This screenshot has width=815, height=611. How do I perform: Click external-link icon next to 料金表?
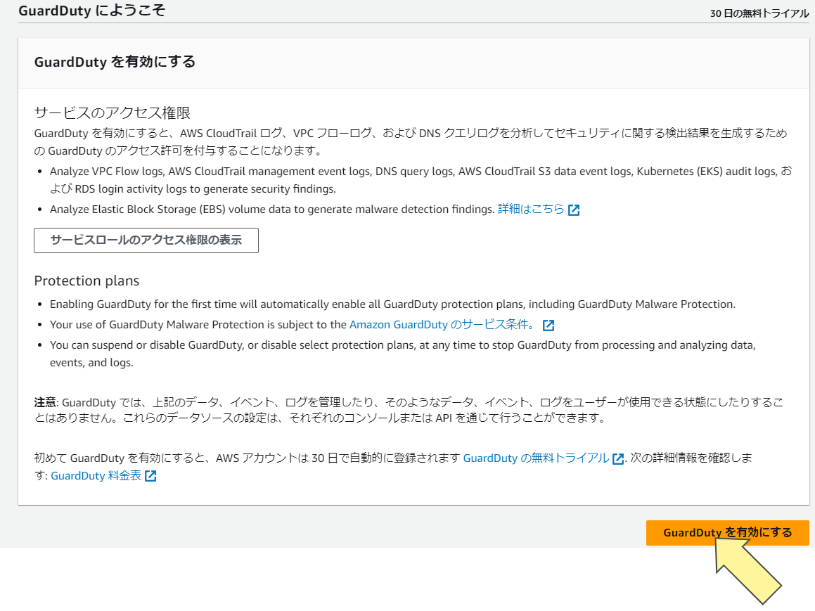[150, 476]
